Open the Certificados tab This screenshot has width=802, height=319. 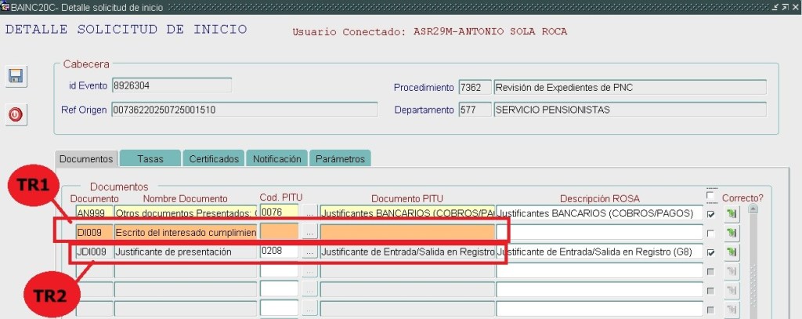(214, 158)
